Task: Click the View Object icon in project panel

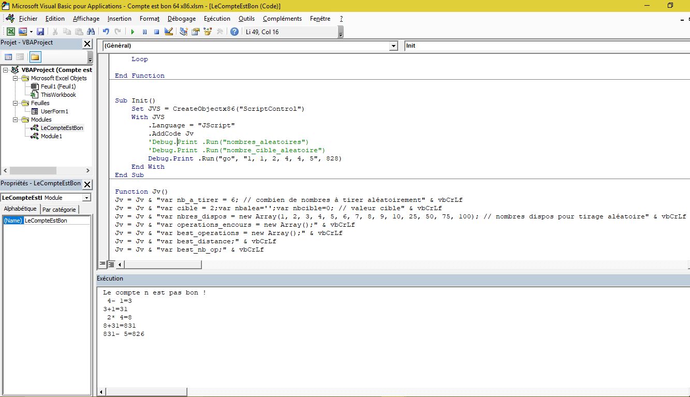Action: pyautogui.click(x=20, y=57)
